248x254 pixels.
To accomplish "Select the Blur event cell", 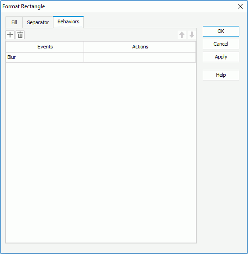I will click(x=45, y=57).
